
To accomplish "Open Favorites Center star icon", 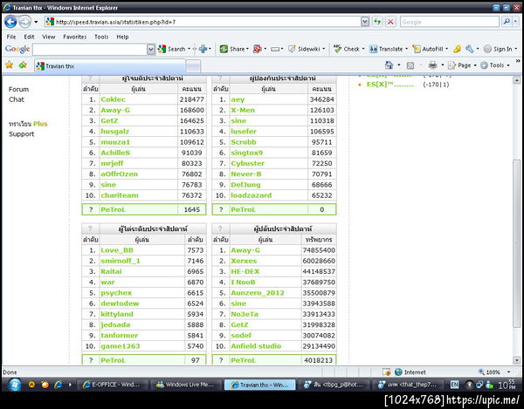I will 9,65.
